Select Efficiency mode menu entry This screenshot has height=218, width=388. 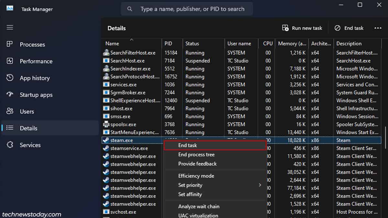point(215,176)
